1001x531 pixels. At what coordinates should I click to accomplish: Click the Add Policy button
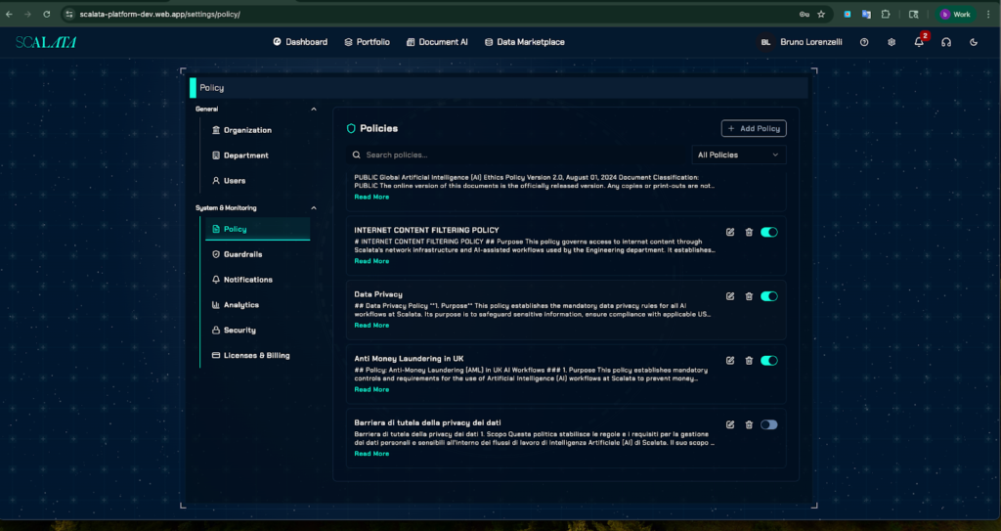754,128
